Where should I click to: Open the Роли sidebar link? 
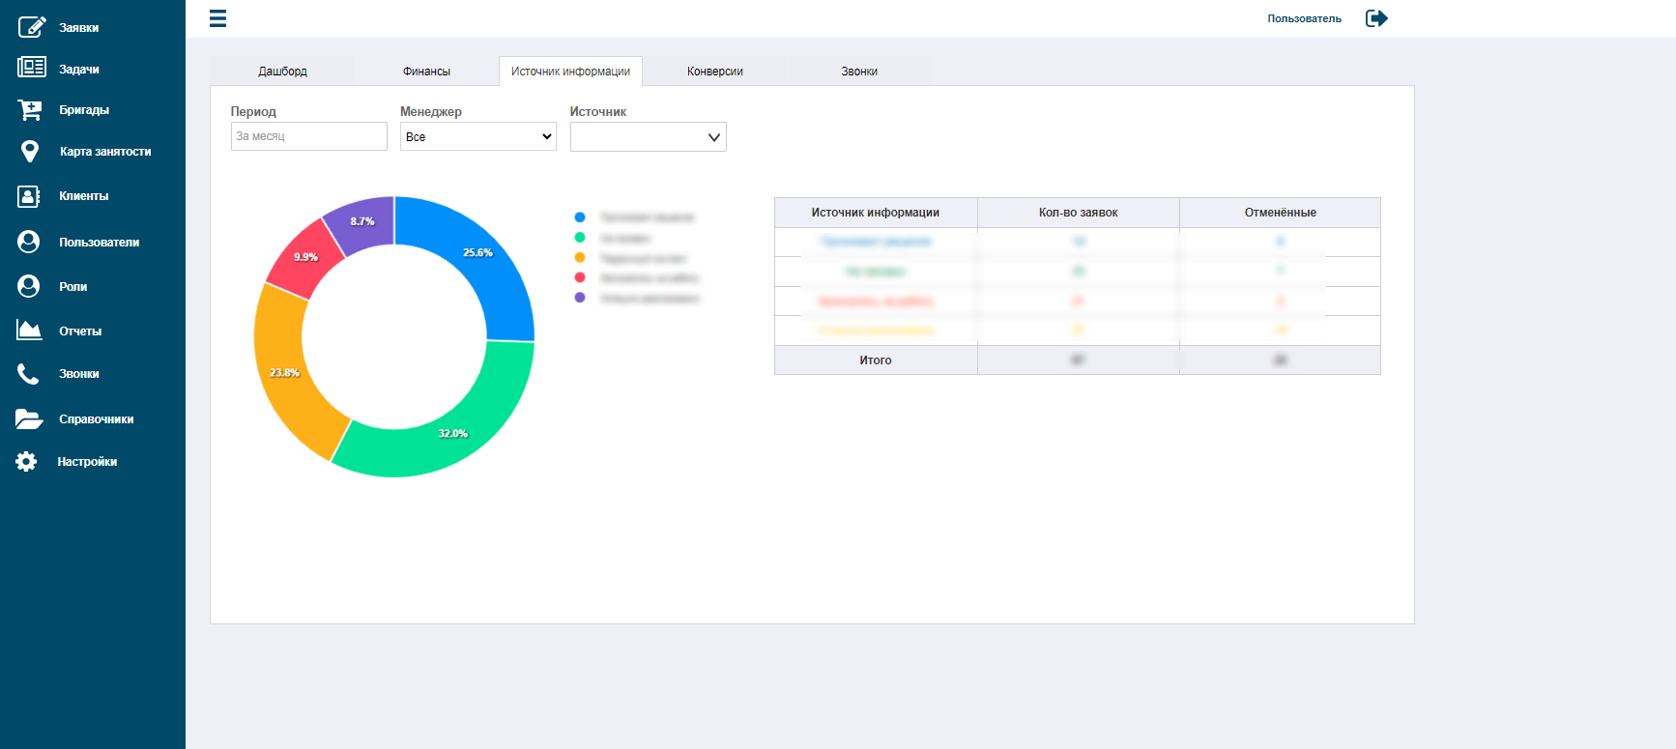tap(73, 287)
